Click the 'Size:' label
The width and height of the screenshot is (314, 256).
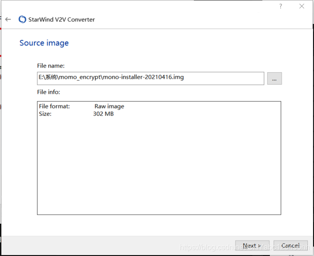(x=45, y=114)
